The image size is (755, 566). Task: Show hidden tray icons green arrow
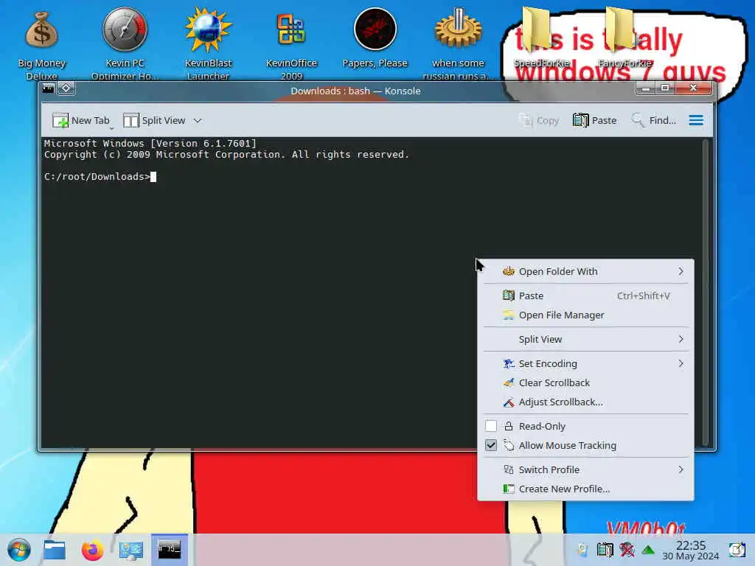click(648, 550)
